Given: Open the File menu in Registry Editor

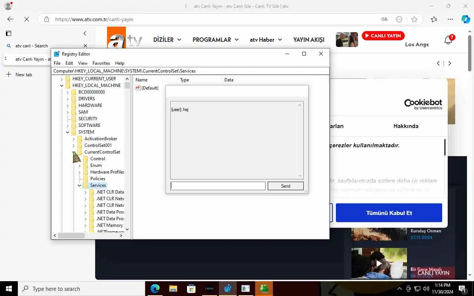Looking at the screenshot, I should (57, 63).
